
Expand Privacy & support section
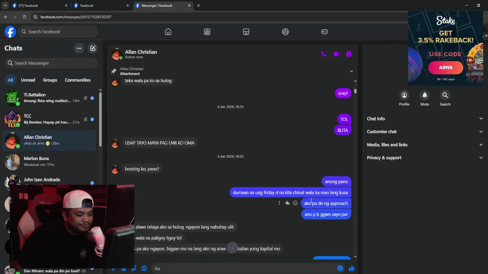click(x=425, y=158)
